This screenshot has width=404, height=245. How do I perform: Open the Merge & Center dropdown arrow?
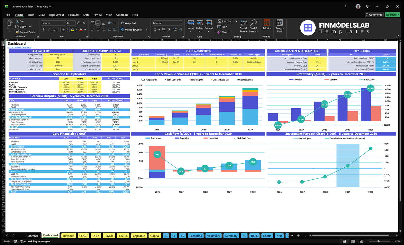[146, 30]
